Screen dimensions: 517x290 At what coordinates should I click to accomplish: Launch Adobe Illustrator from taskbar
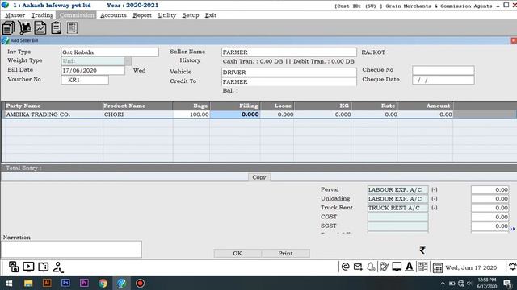tap(47, 283)
